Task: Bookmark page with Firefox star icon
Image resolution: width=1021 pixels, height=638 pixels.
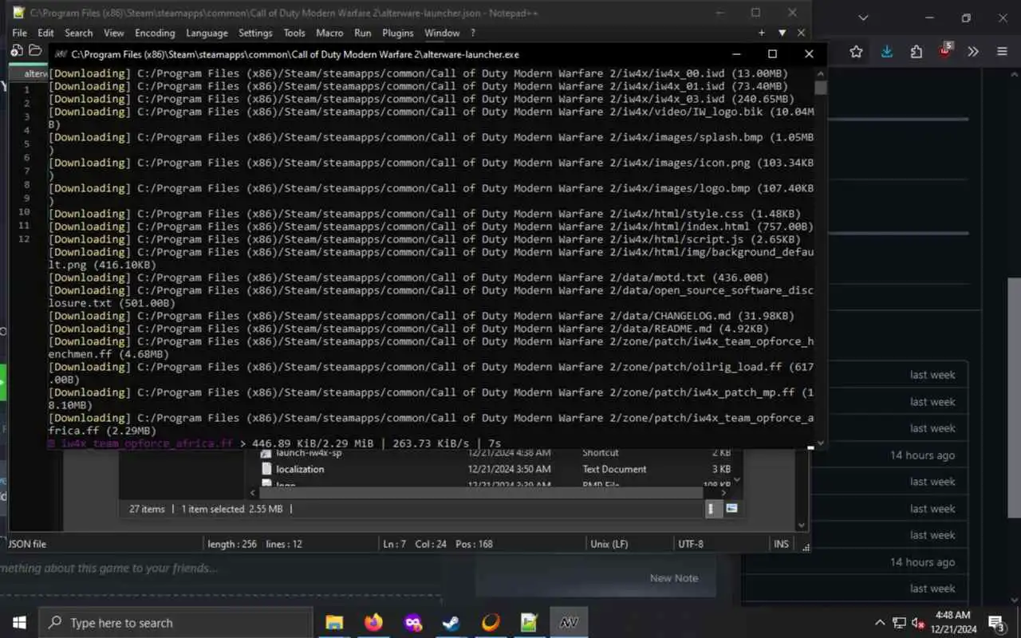Action: point(856,52)
